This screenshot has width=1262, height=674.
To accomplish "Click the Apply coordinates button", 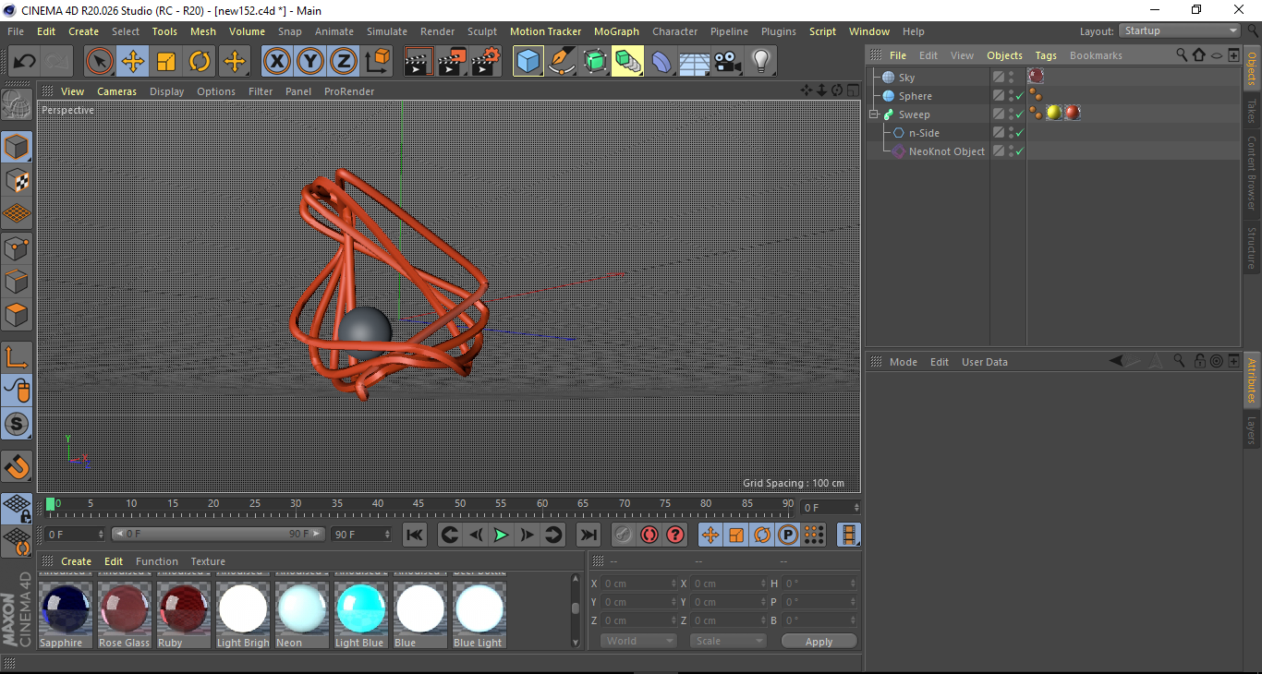I will click(819, 642).
